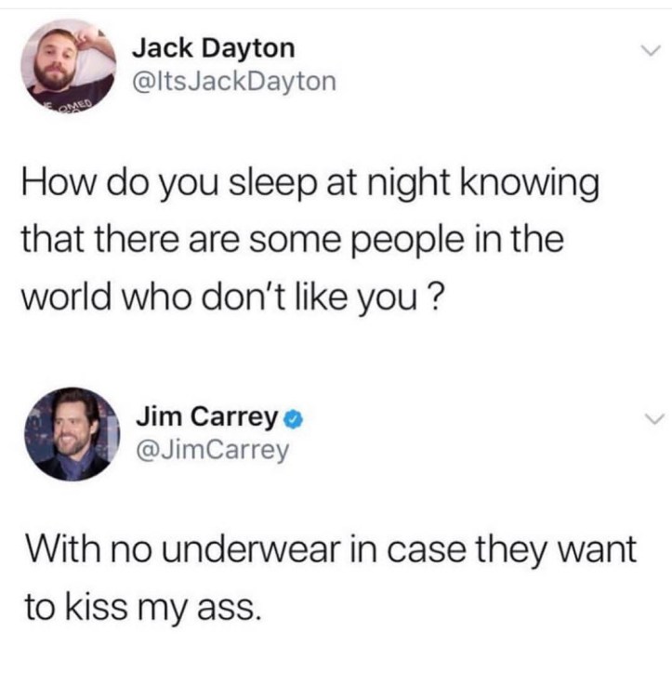The image size is (672, 685).
Task: Click the word 'kiss' in Jim Carrey's reply
Action: pos(97,606)
